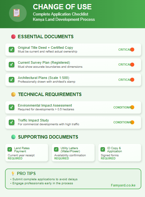The image size is (145, 197).
Task: Click the lightbulb icon next to Pro Tips
Action: [x=13, y=173]
